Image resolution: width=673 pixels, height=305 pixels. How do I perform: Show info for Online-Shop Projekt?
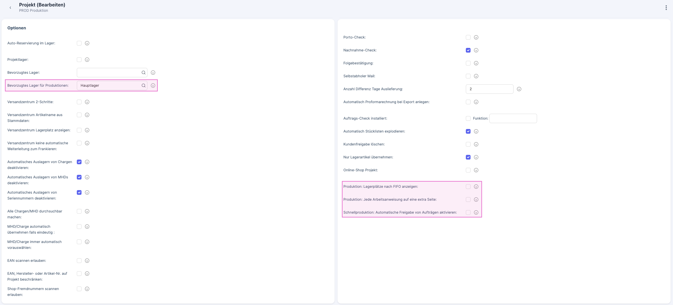coord(476,170)
